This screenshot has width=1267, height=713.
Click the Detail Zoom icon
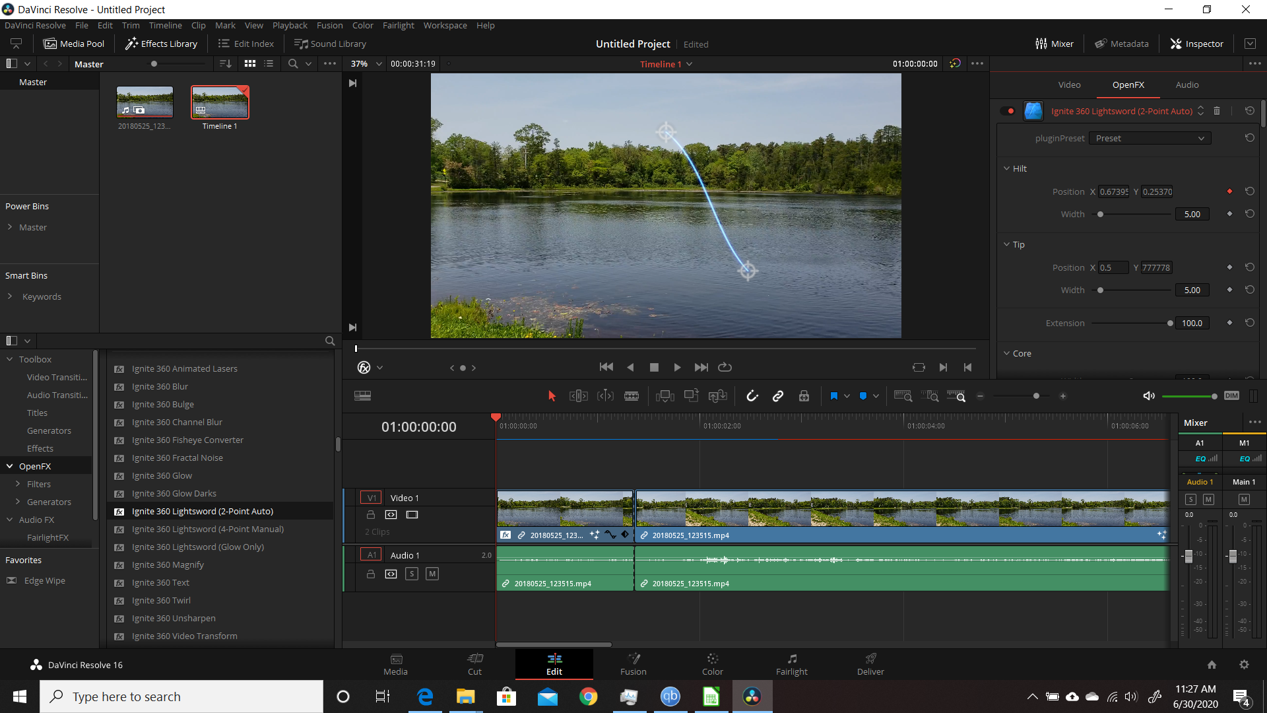pos(930,396)
